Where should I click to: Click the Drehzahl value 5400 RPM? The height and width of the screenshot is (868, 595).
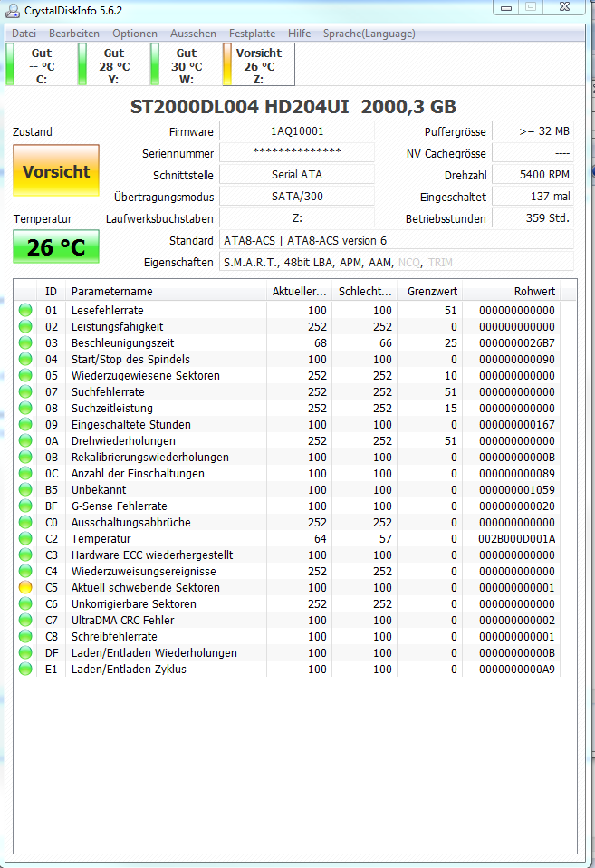pos(533,174)
